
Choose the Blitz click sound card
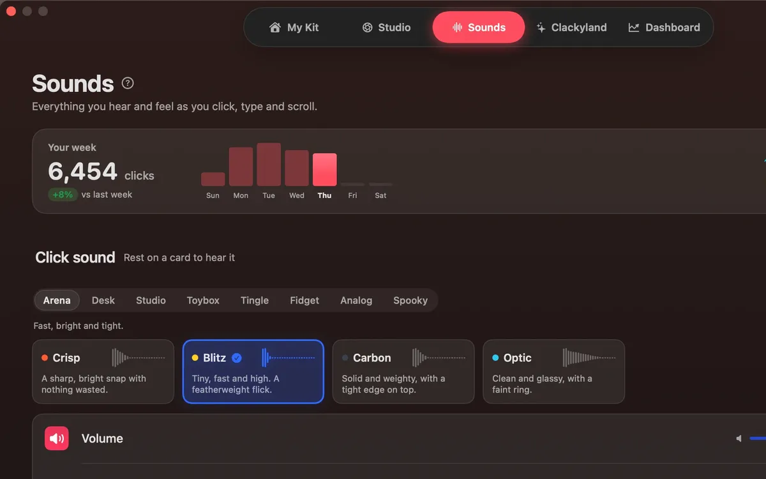tap(253, 372)
